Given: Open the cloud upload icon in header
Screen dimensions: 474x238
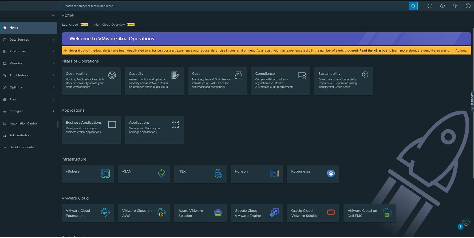Looking at the screenshot, I should click(443, 6).
